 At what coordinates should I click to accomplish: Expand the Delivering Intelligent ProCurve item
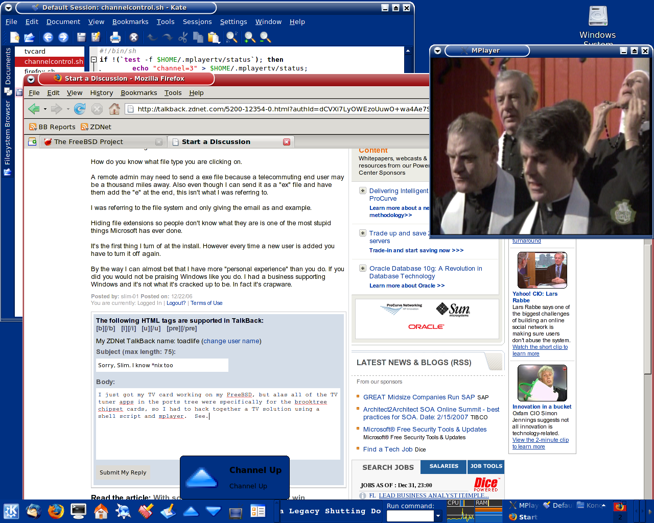[362, 191]
